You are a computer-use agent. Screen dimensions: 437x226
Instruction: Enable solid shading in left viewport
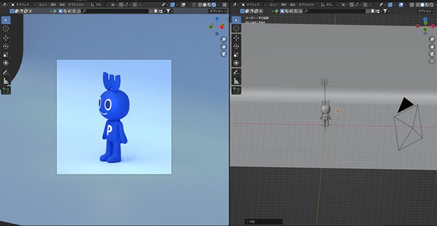(205, 5)
